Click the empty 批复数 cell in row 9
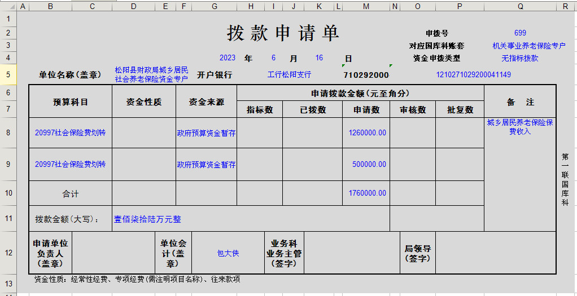The height and width of the screenshot is (296, 577). coord(460,165)
